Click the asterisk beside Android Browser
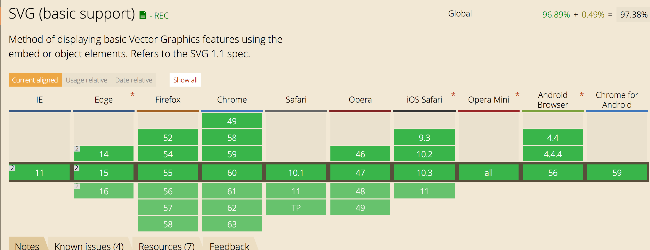The width and height of the screenshot is (650, 250). point(582,95)
